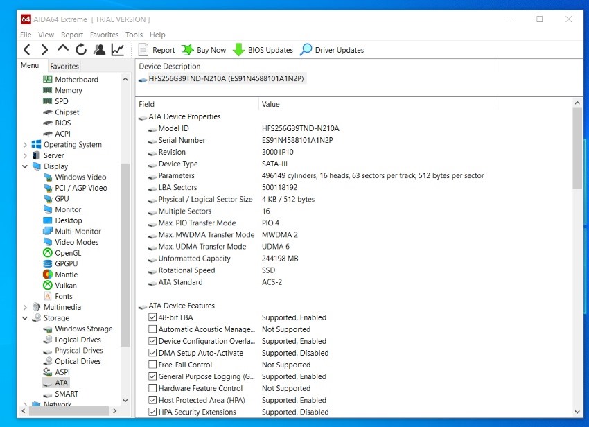Collapse the Display tree node

click(x=25, y=166)
